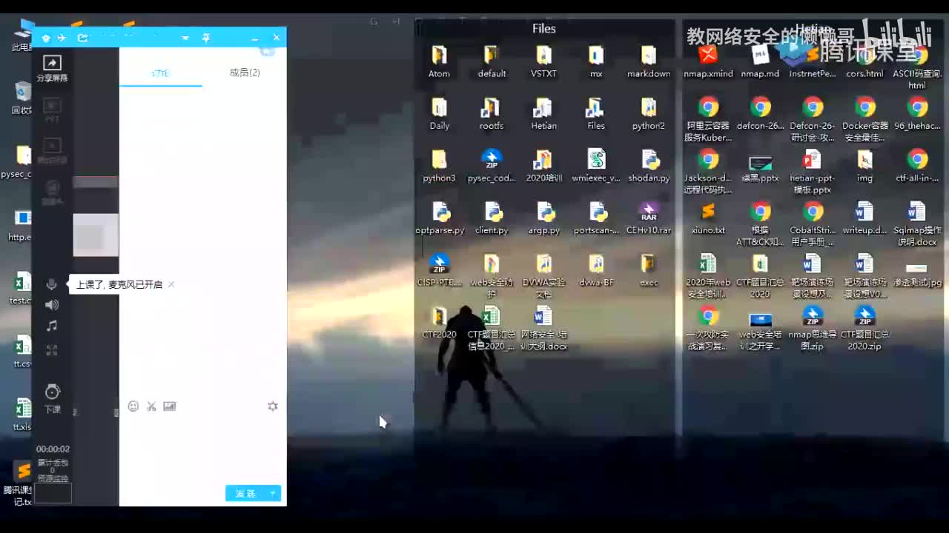Open the rootfs folder
Viewport: 949px width, 533px height.
pos(492,115)
